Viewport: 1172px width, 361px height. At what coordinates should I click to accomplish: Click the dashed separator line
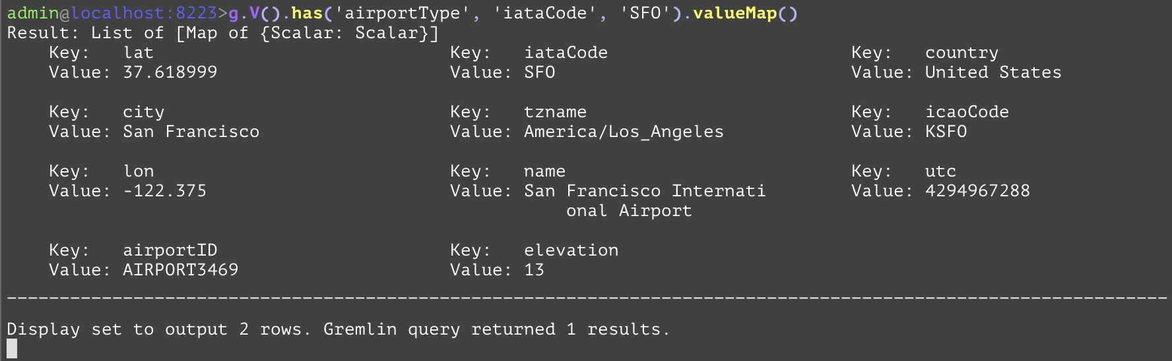click(586, 300)
